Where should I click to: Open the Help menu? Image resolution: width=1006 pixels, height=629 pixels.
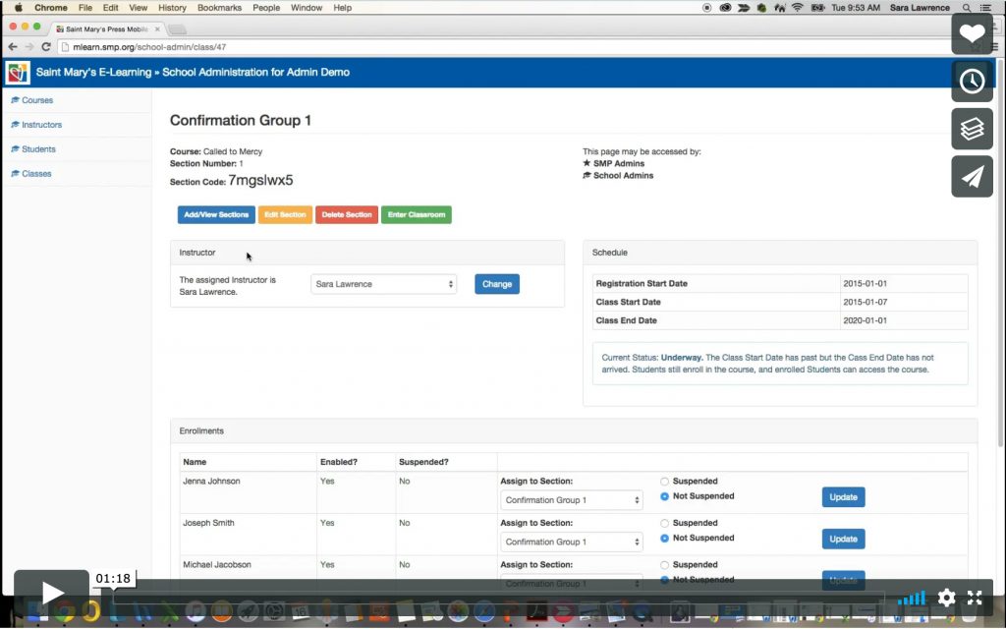(343, 8)
